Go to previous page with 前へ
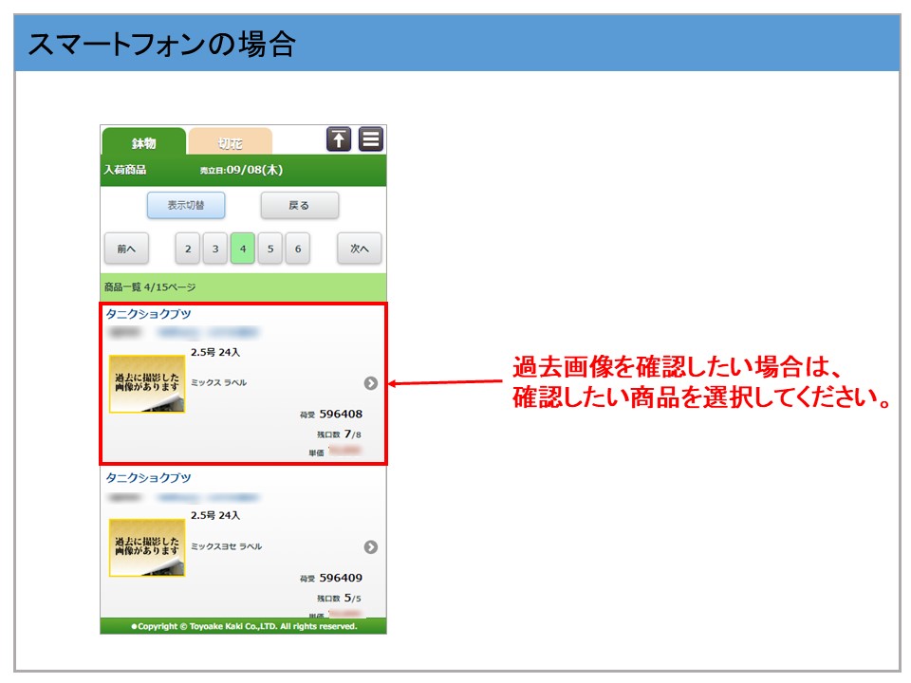The image size is (911, 683). click(126, 249)
